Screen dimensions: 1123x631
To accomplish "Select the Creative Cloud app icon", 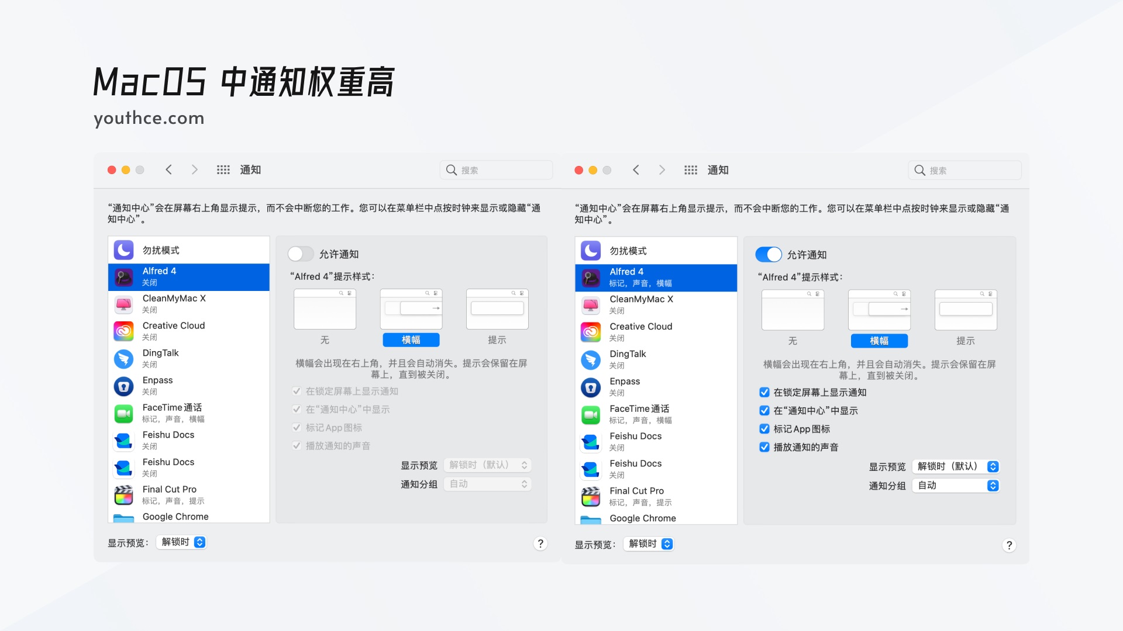I will [x=123, y=331].
